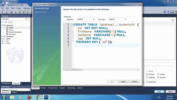177x100 pixels.
Task: Click Revert in the table editor
Action: [170, 92]
